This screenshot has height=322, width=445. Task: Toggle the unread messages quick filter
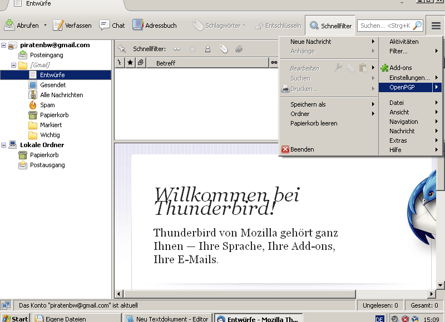click(177, 49)
